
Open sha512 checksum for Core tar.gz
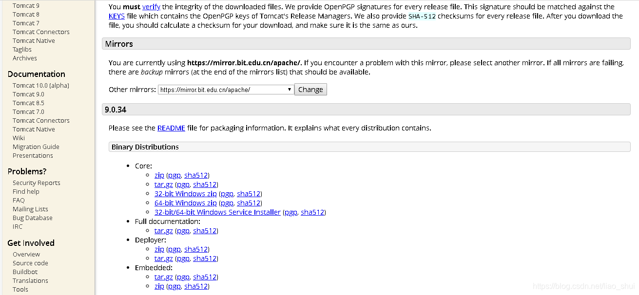pyautogui.click(x=205, y=184)
